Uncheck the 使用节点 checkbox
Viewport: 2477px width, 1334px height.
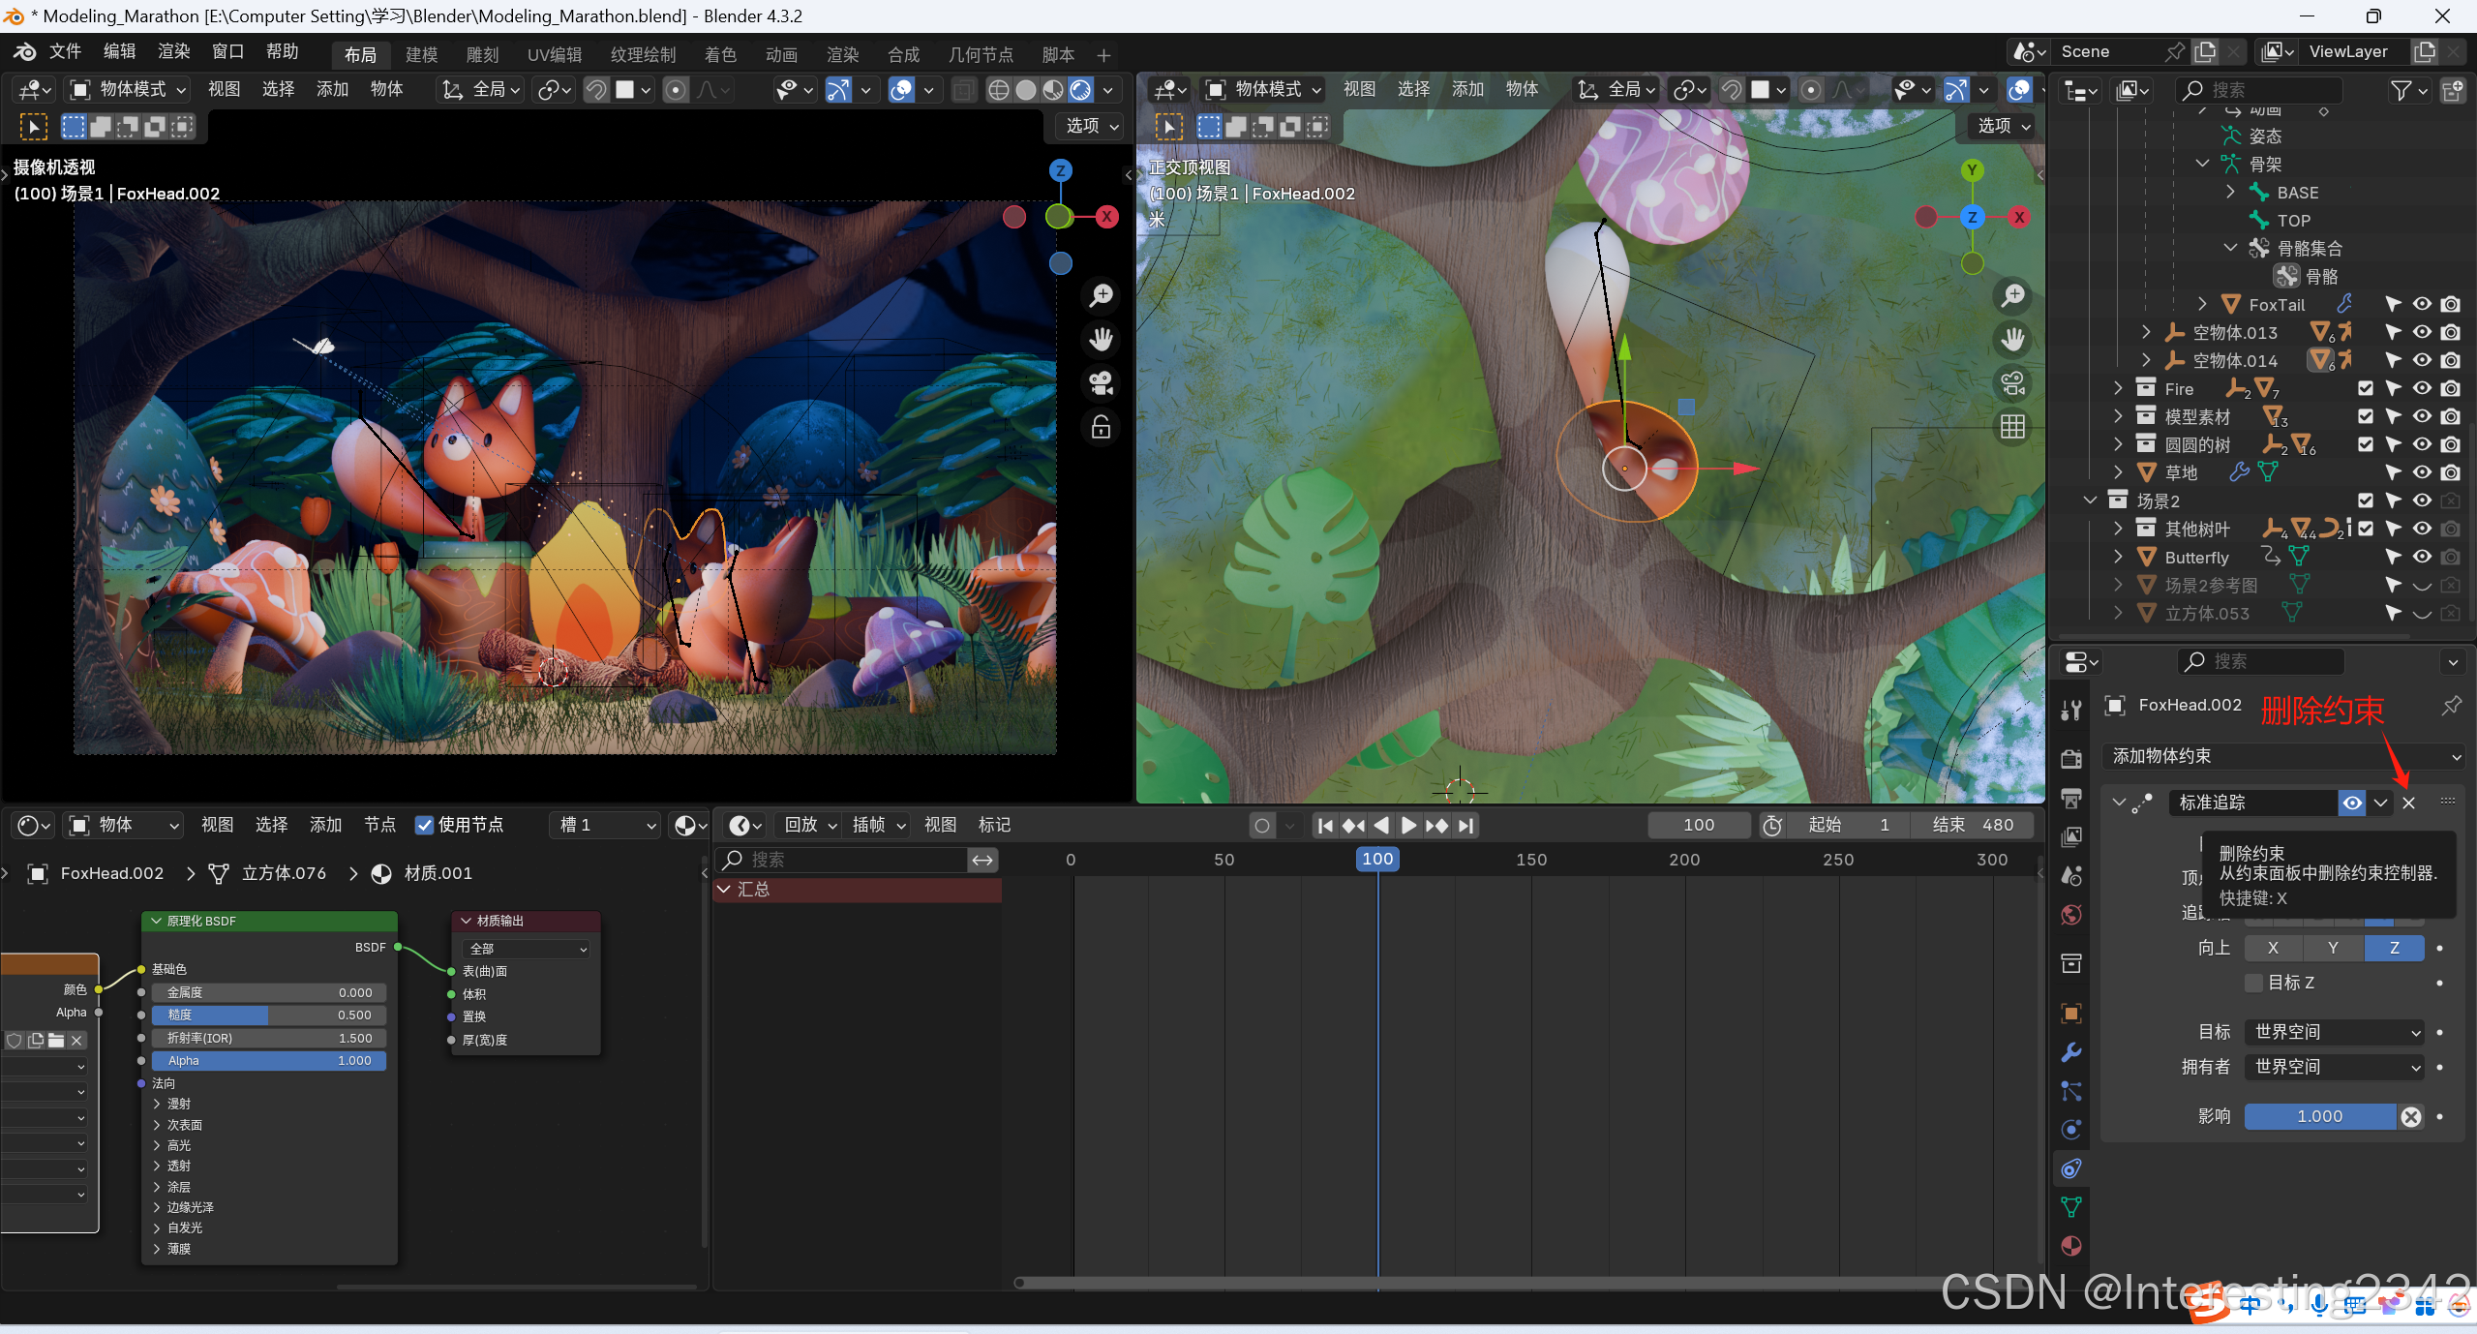(x=424, y=825)
